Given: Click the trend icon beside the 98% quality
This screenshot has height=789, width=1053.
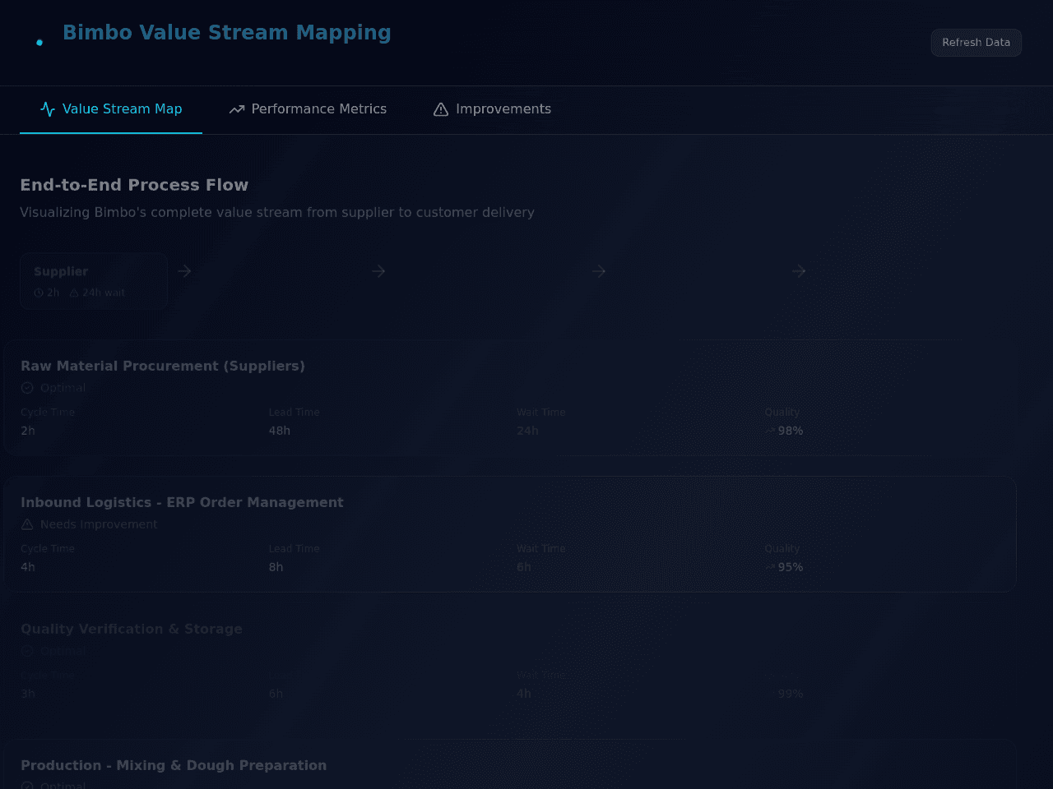Looking at the screenshot, I should click(x=770, y=431).
